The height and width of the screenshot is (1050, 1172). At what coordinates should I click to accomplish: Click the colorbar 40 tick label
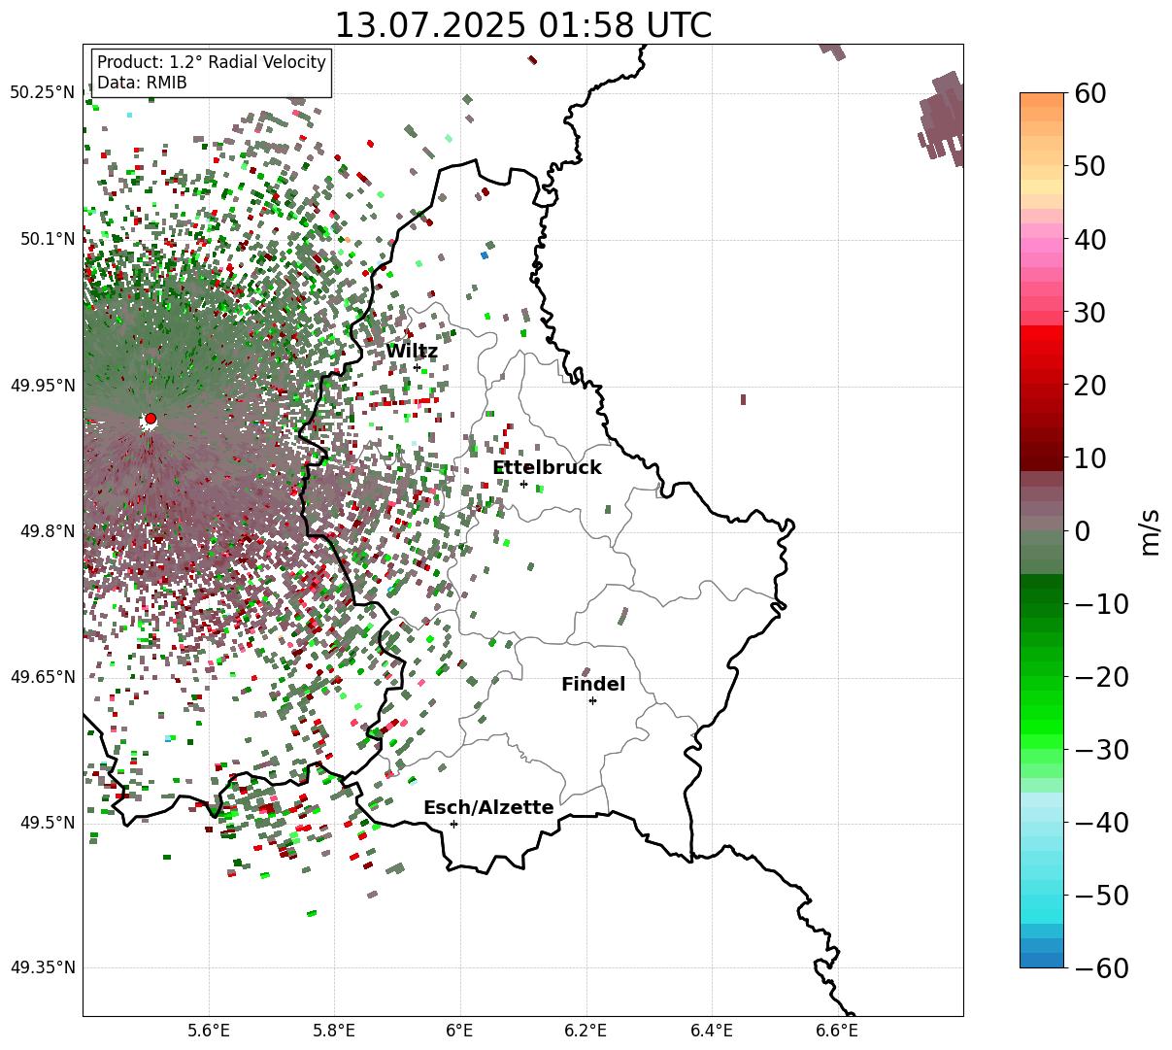(x=1089, y=239)
